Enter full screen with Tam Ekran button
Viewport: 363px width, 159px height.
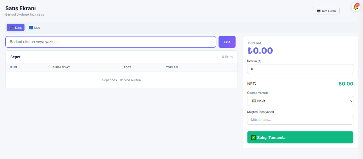point(326,11)
